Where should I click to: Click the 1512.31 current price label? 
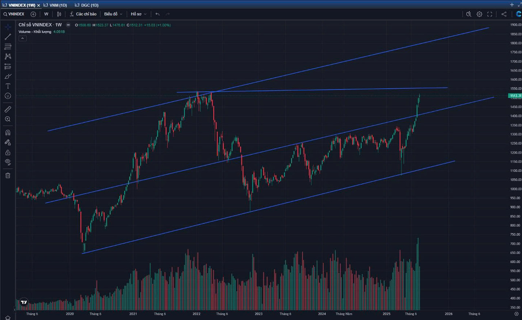(515, 96)
